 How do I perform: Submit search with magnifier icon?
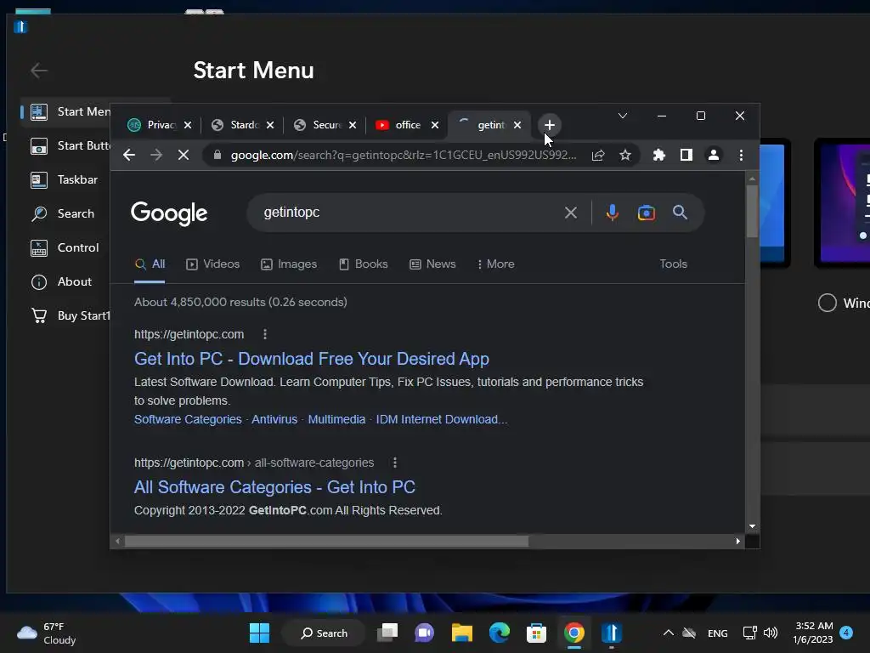pos(681,212)
